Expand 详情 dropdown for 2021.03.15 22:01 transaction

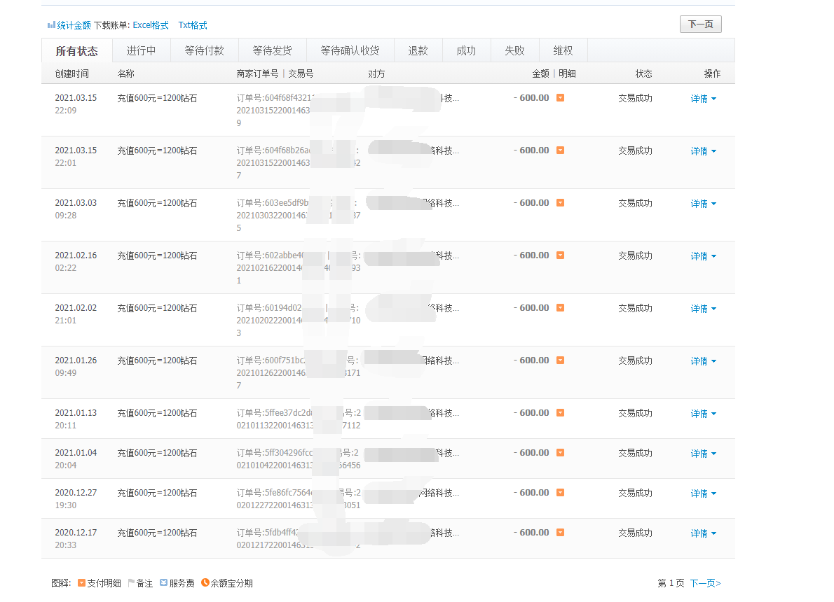click(703, 151)
